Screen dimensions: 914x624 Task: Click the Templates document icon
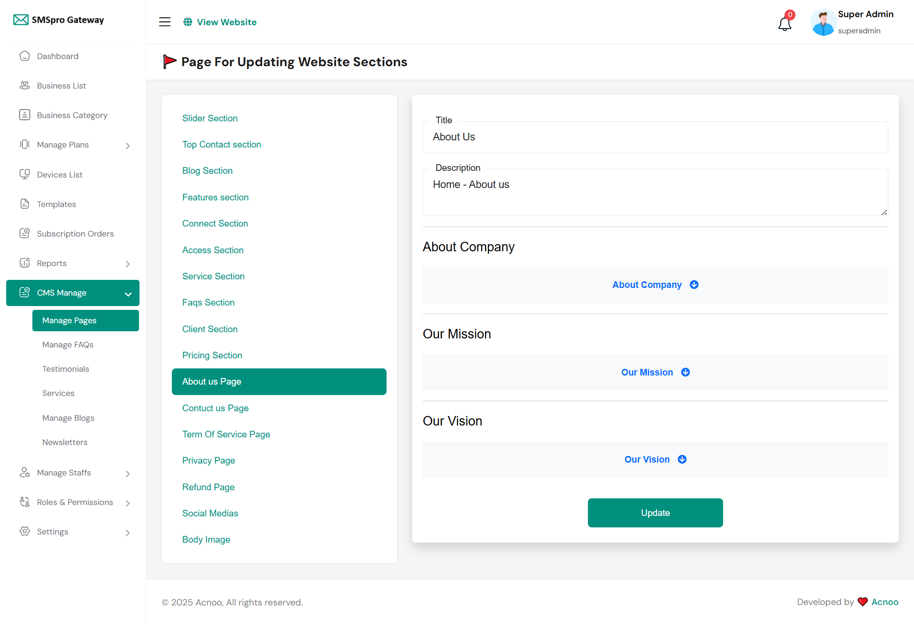[25, 204]
